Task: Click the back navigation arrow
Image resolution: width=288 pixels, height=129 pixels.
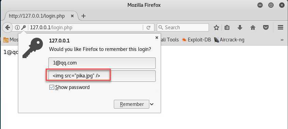Action: pyautogui.click(x=7, y=27)
